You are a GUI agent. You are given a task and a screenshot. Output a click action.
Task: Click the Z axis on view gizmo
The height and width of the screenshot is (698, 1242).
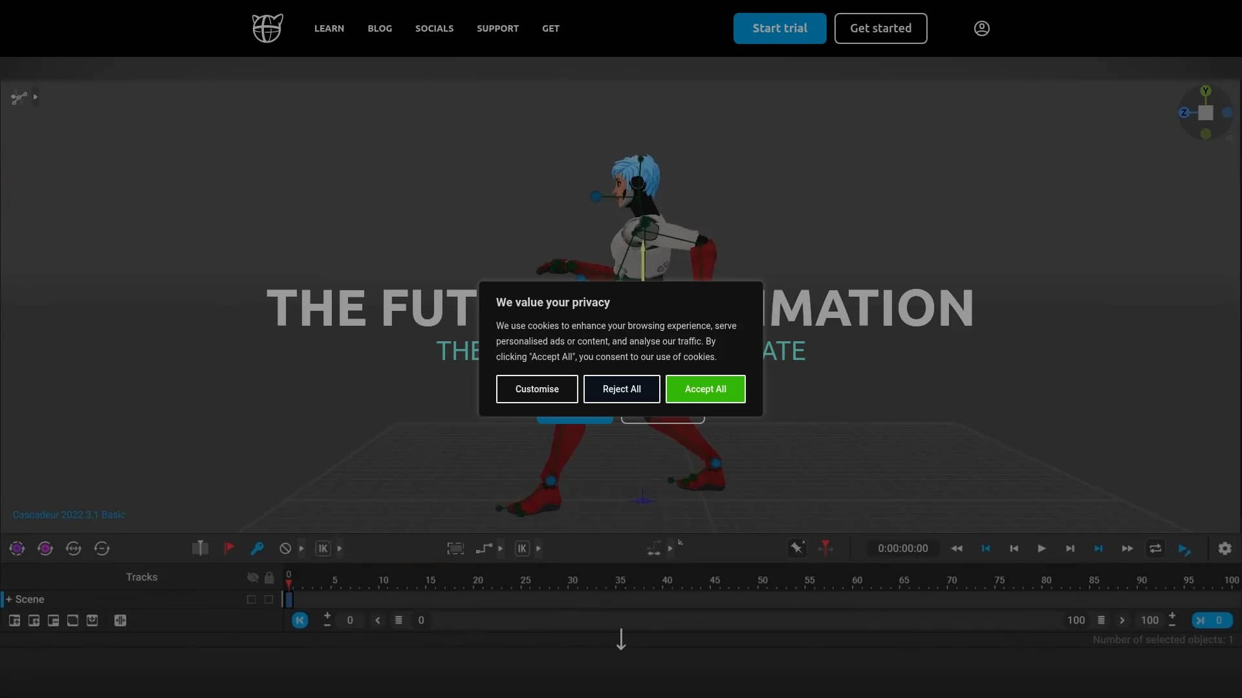coord(1184,112)
